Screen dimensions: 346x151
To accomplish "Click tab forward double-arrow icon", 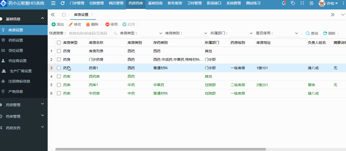I will pyautogui.click(x=333, y=15).
